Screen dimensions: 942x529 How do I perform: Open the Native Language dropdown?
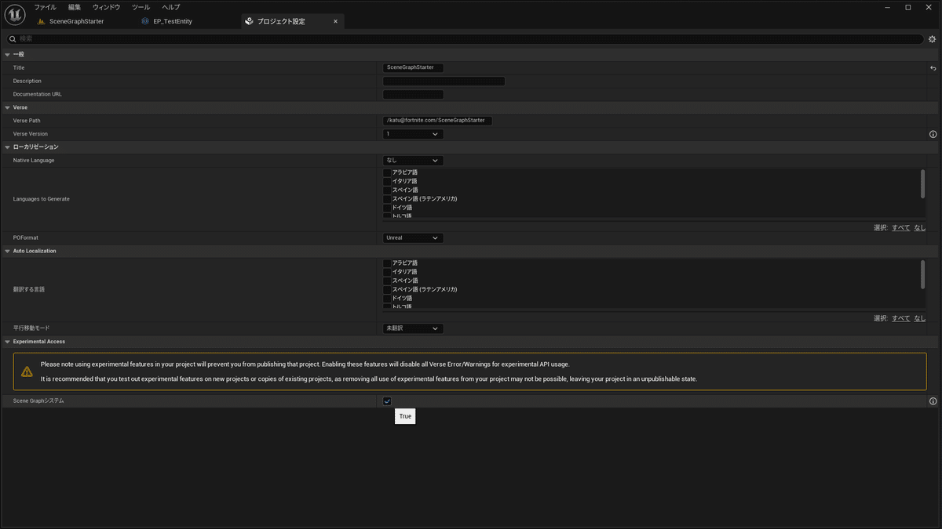tap(413, 161)
